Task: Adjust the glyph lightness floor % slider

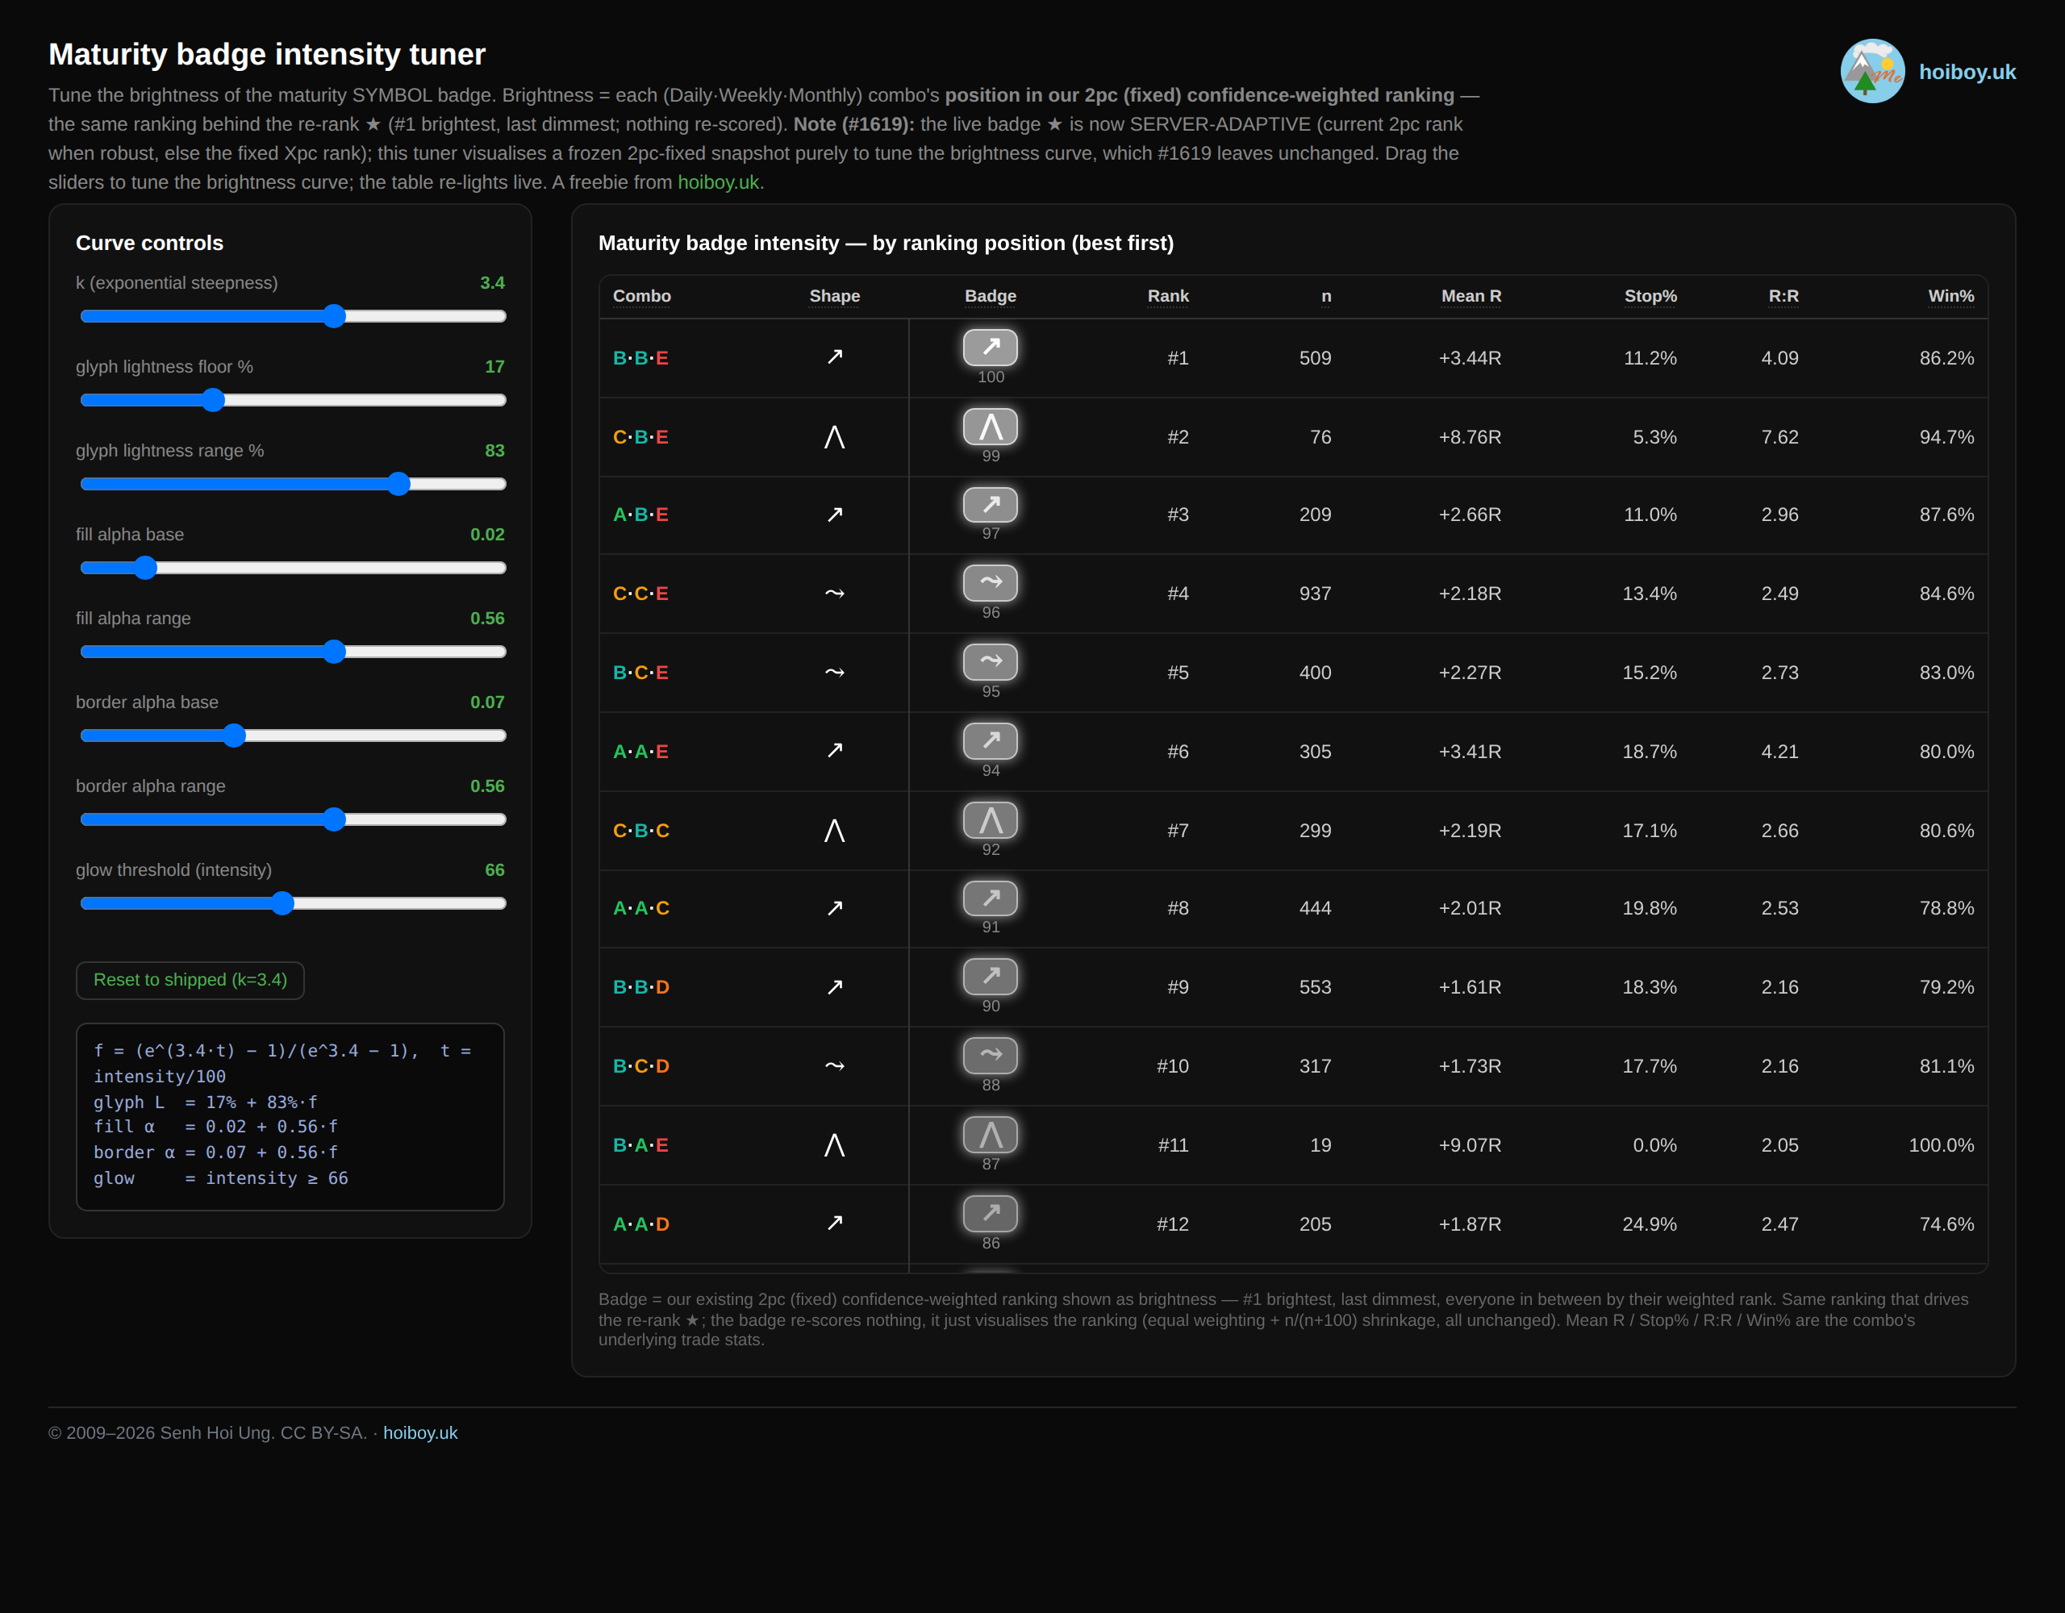Action: (x=293, y=400)
